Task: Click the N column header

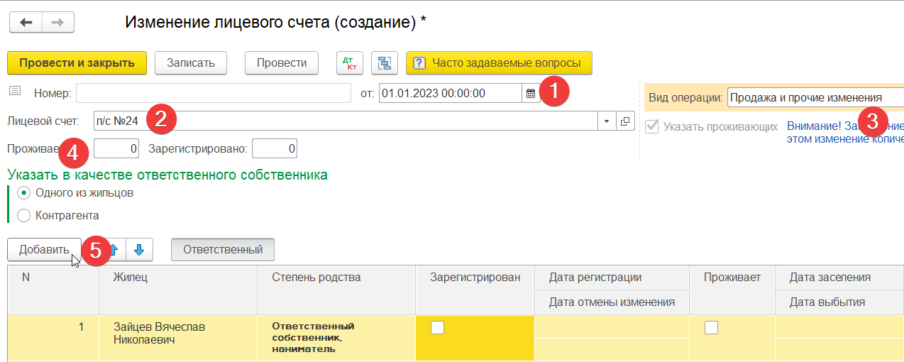Action: (x=53, y=290)
